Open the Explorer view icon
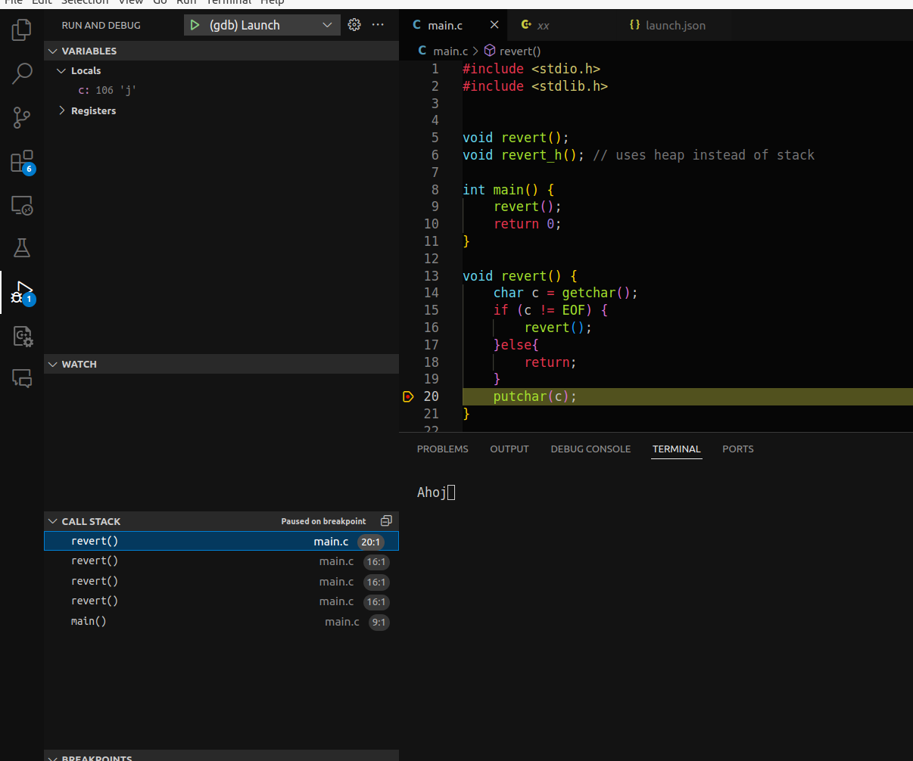Screen dimensions: 913x761 point(22,30)
